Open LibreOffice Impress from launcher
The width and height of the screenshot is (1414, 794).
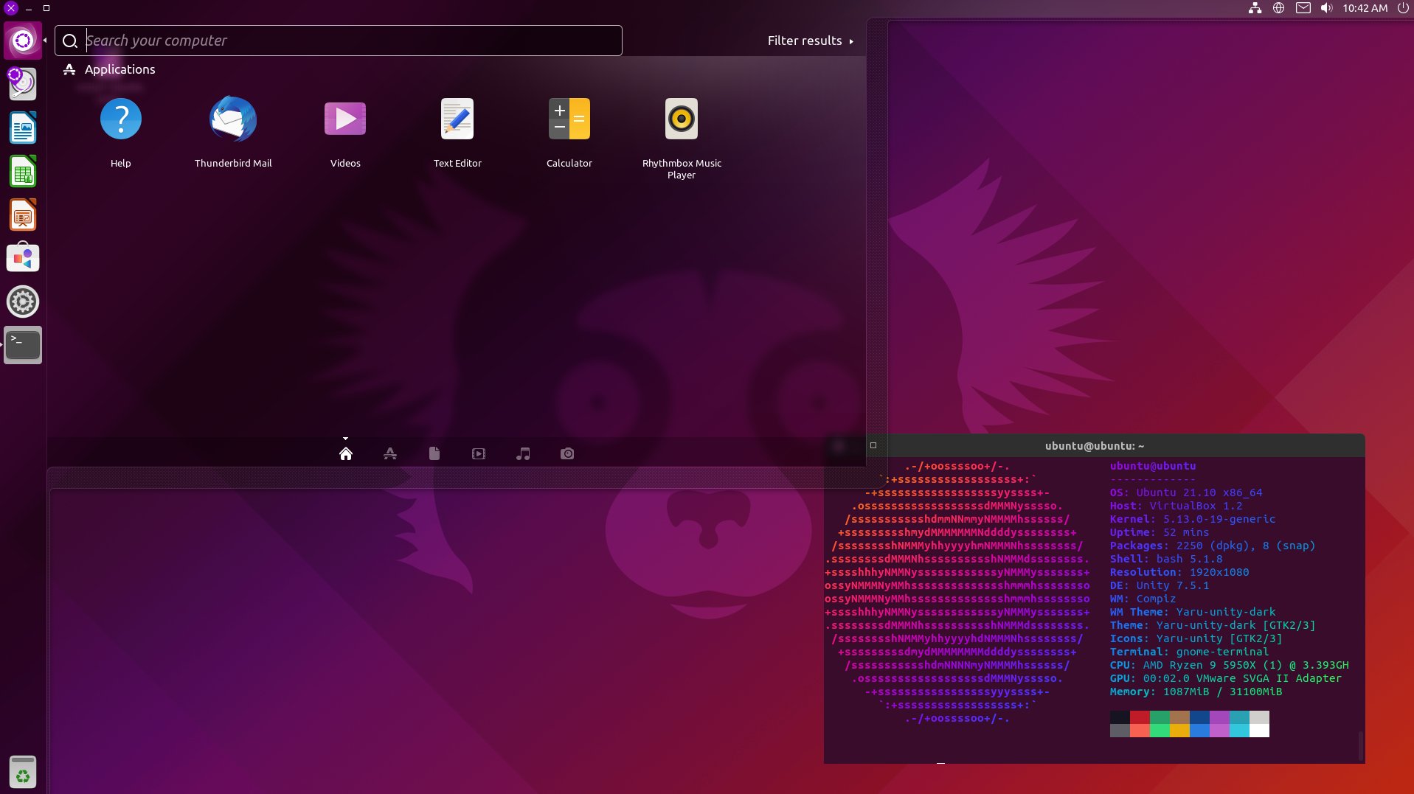(x=23, y=215)
